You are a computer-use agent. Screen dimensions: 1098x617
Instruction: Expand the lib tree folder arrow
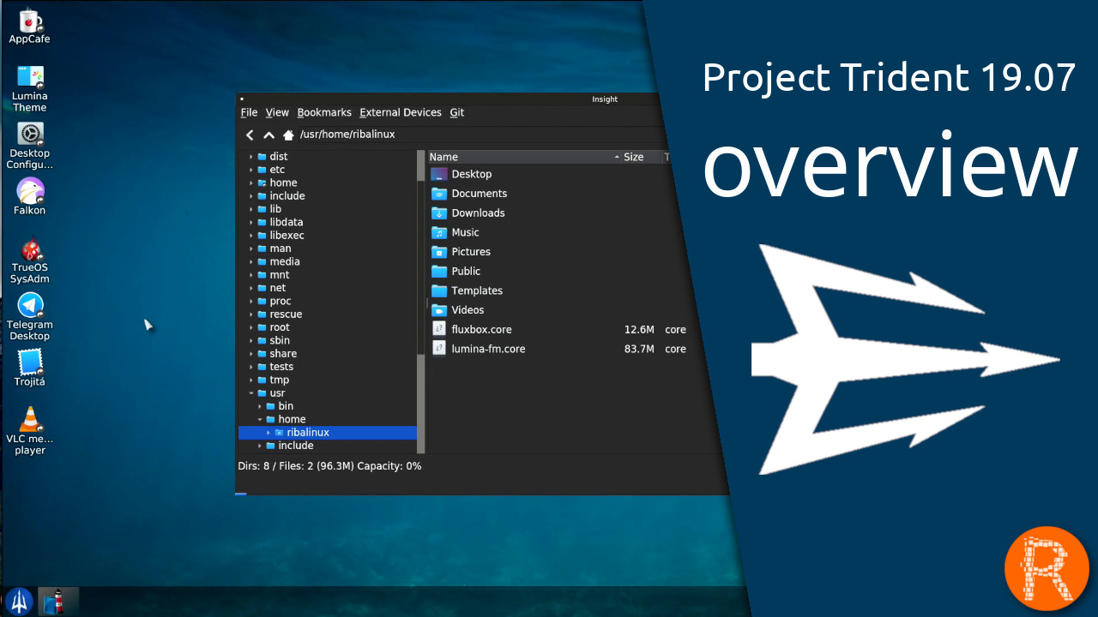pyautogui.click(x=251, y=209)
